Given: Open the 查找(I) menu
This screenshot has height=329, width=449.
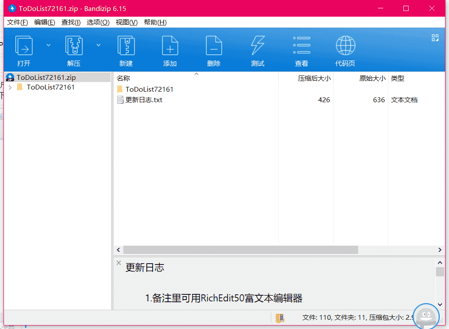Looking at the screenshot, I should [x=71, y=22].
